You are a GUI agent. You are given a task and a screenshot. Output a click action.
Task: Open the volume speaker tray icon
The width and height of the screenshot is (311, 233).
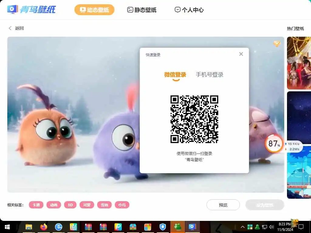point(272,227)
